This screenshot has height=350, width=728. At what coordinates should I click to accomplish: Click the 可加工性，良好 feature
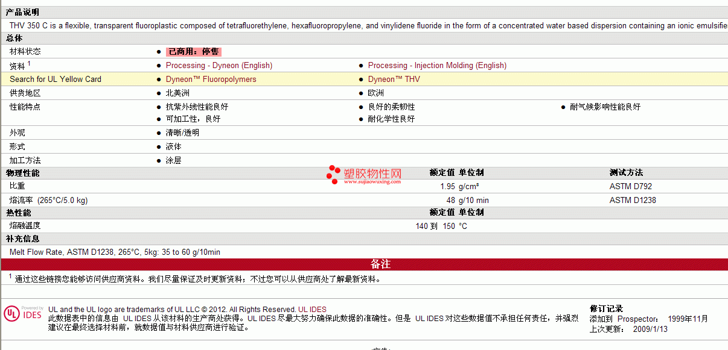193,119
